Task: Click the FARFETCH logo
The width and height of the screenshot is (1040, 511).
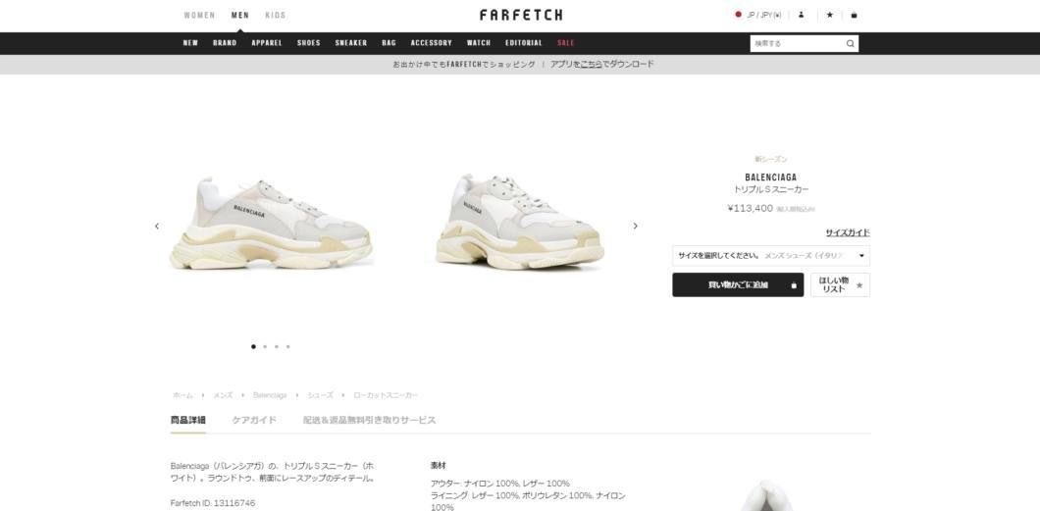Action: (521, 15)
